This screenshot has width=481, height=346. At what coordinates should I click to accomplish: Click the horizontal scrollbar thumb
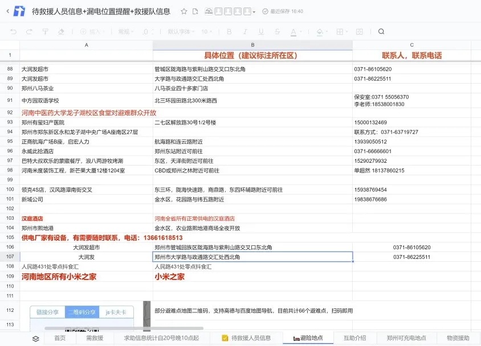click(124, 328)
